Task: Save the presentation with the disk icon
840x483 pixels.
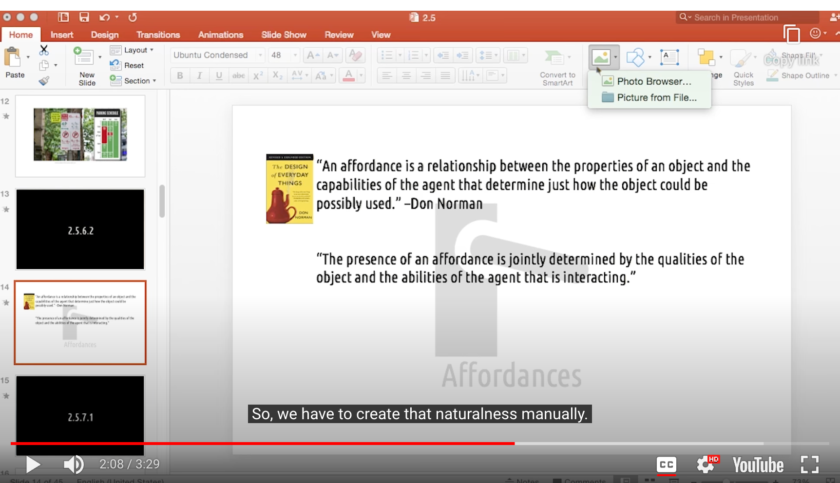Action: 84,18
